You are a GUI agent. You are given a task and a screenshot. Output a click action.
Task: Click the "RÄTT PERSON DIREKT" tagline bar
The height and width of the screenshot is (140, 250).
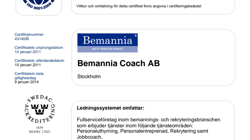(x=107, y=49)
